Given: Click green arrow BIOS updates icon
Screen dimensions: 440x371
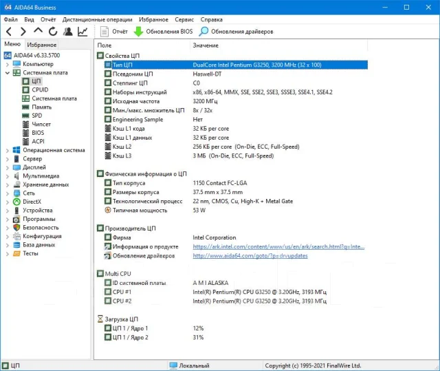Looking at the screenshot, I should [x=138, y=32].
